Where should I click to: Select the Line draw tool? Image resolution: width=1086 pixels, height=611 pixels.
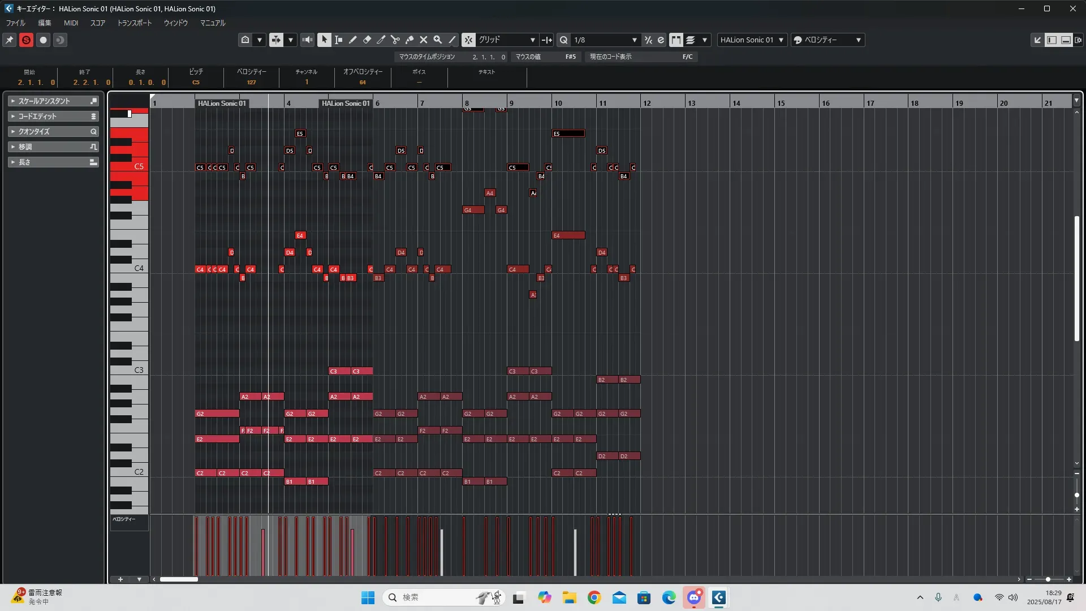click(452, 40)
